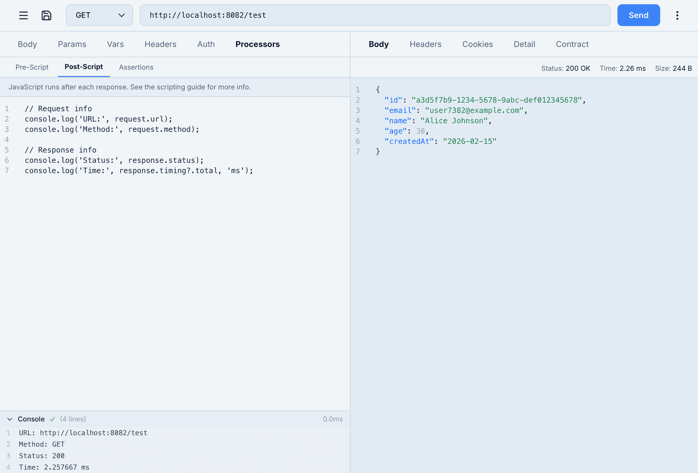This screenshot has width=698, height=473.
Task: Click the Send button
Action: [638, 15]
